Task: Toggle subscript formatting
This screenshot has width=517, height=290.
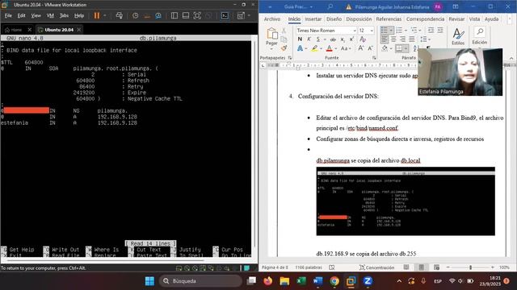Action: [343, 39]
